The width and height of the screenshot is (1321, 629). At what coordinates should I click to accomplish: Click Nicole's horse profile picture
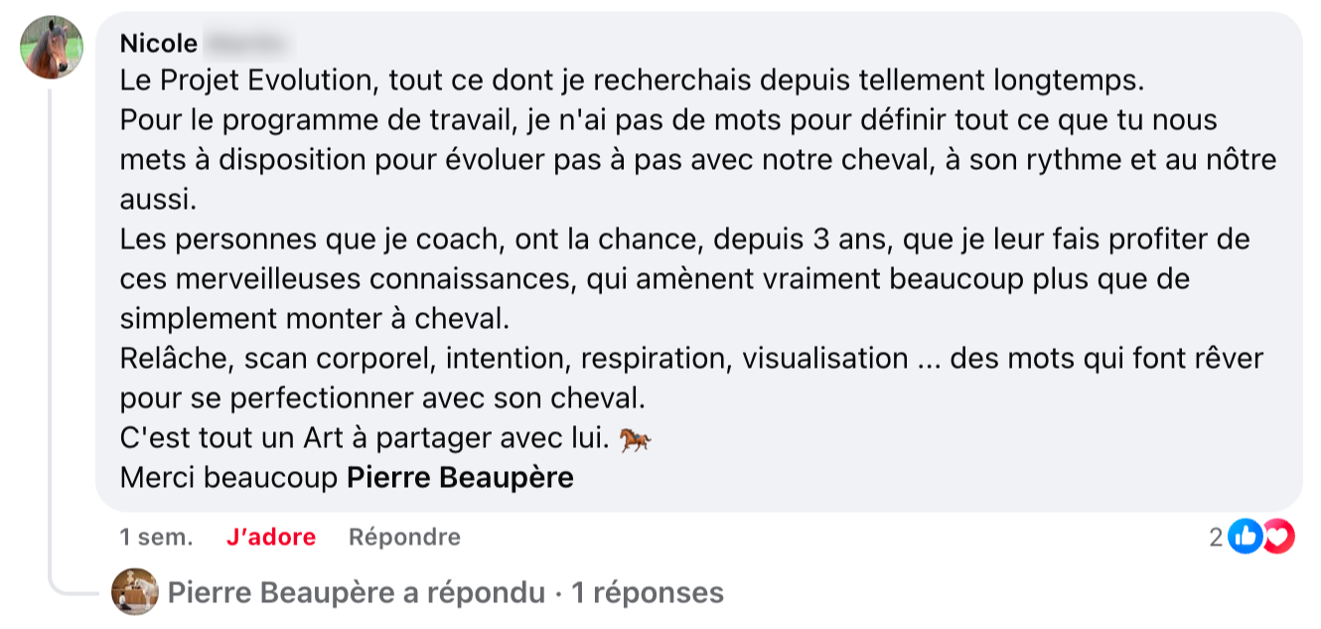[x=52, y=47]
